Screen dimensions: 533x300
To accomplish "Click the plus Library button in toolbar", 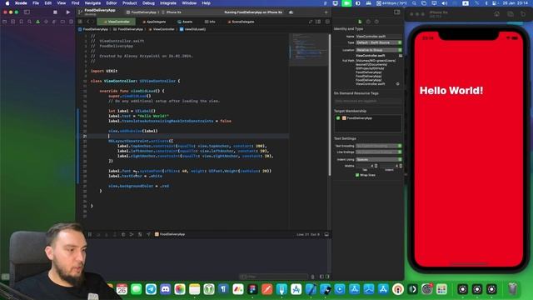I will coord(326,12).
